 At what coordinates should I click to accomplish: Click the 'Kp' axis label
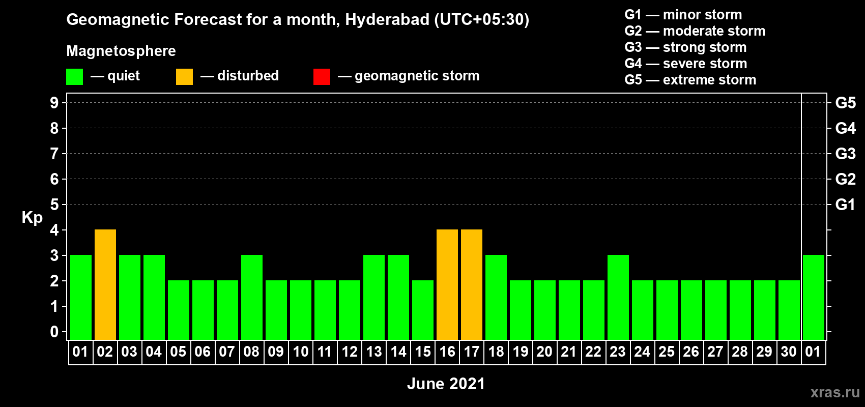32,218
